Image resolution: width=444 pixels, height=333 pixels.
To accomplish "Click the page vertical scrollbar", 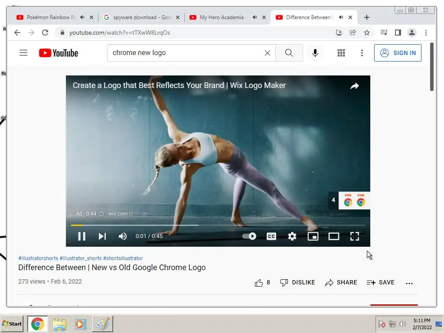I will [431, 67].
